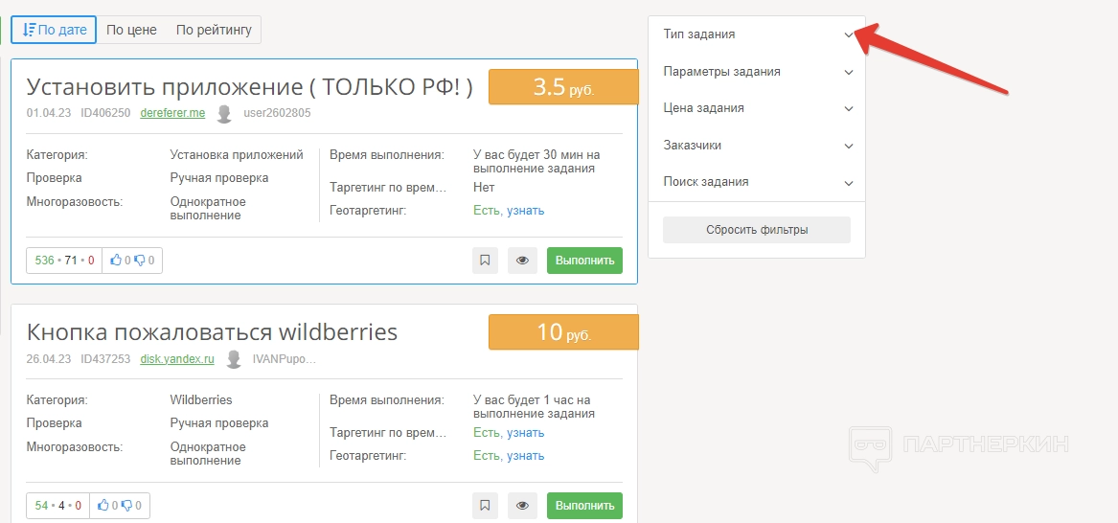Bookmark the wildberries complaint task
Image resolution: width=1118 pixels, height=523 pixels.
pos(485,506)
